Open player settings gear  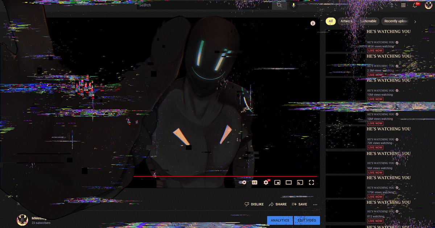pos(266,182)
